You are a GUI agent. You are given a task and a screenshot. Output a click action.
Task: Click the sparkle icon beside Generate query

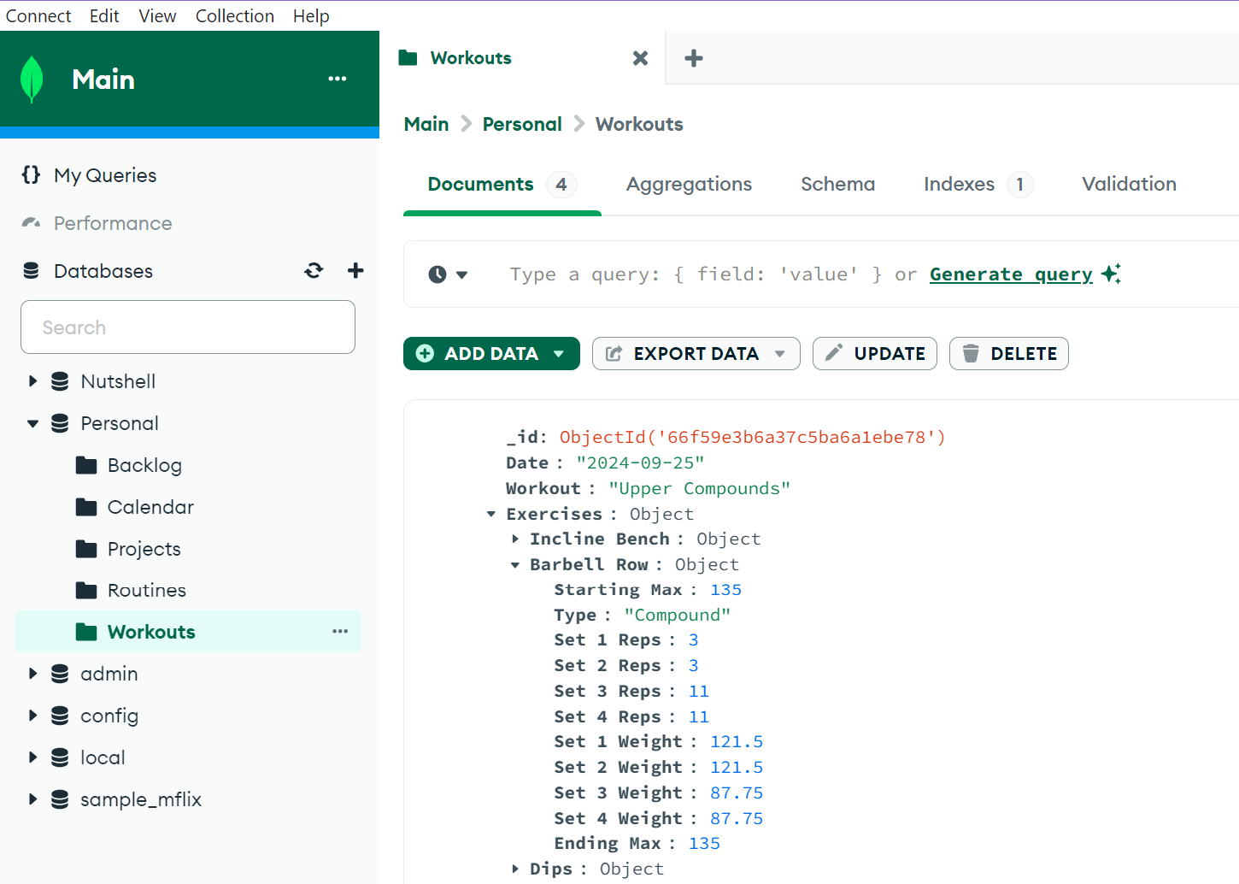tap(1111, 274)
